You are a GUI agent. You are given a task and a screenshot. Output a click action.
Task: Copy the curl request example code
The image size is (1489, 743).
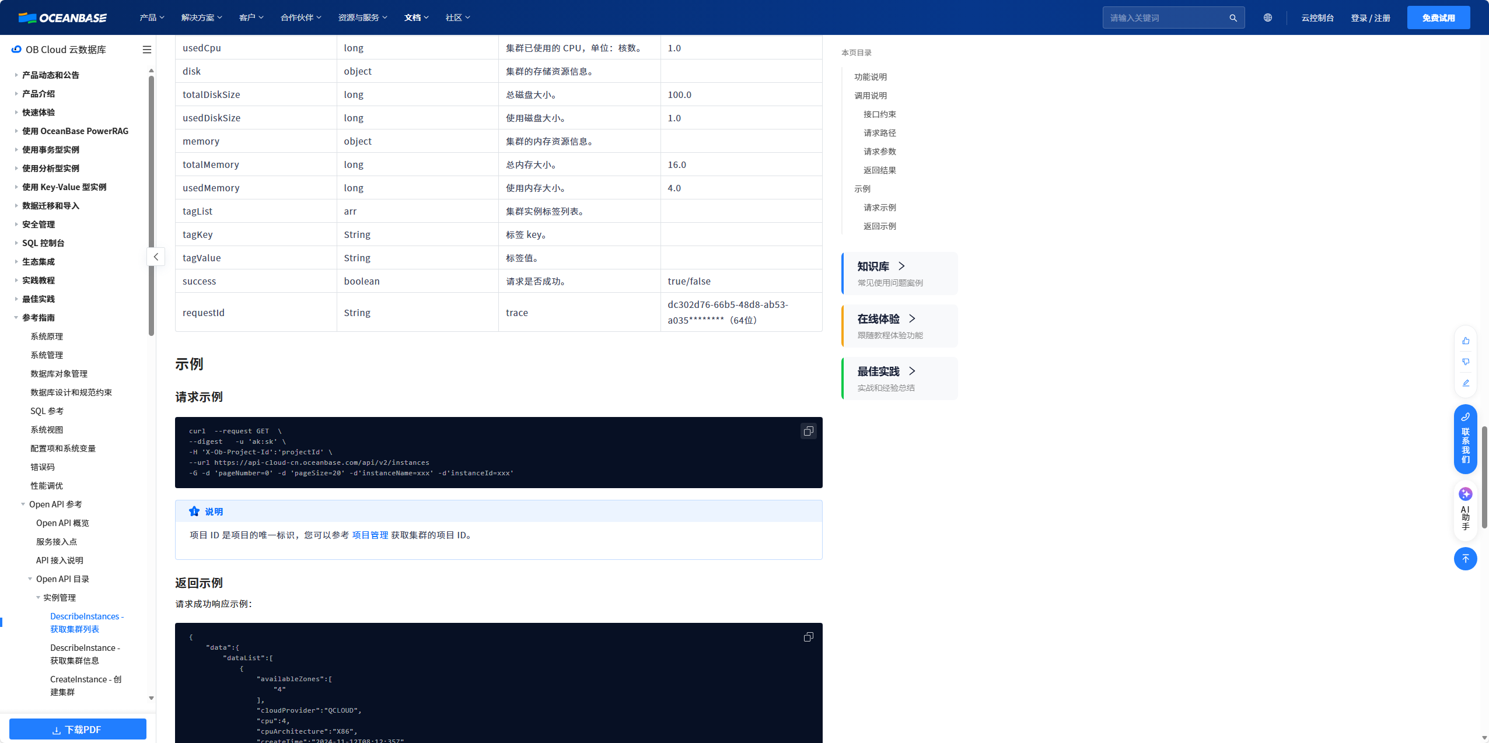pos(808,431)
